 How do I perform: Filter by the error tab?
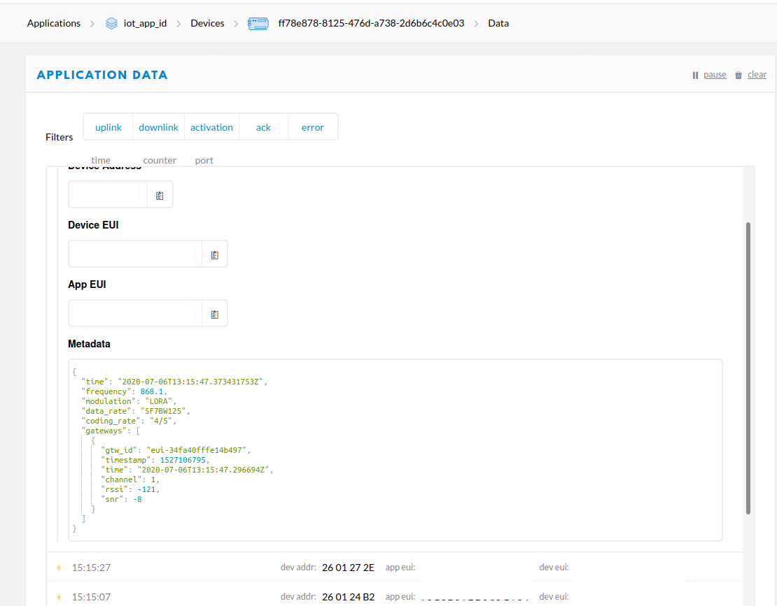point(313,127)
